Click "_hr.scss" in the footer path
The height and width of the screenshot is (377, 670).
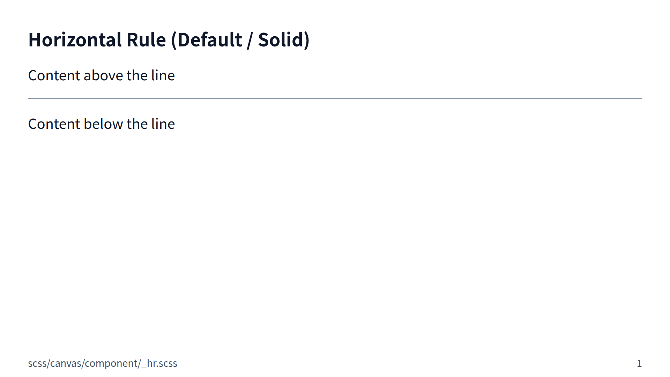pos(159,363)
